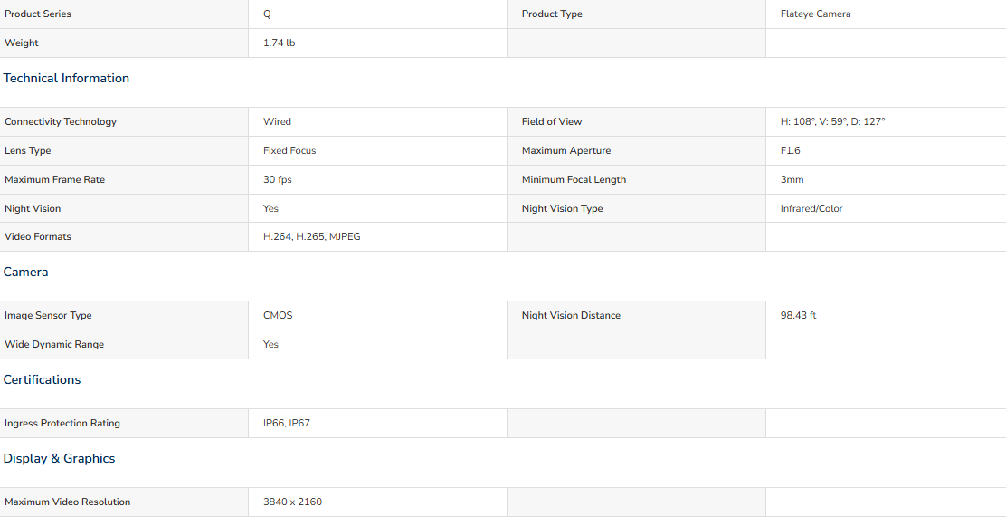Image resolution: width=1006 pixels, height=526 pixels.
Task: Select the 3mm minimum focal length value
Action: [792, 180]
